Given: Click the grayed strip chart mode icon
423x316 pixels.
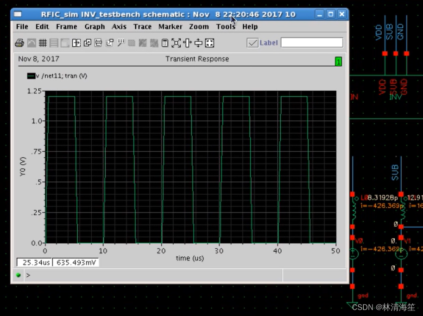Looking at the screenshot, I should coord(54,43).
